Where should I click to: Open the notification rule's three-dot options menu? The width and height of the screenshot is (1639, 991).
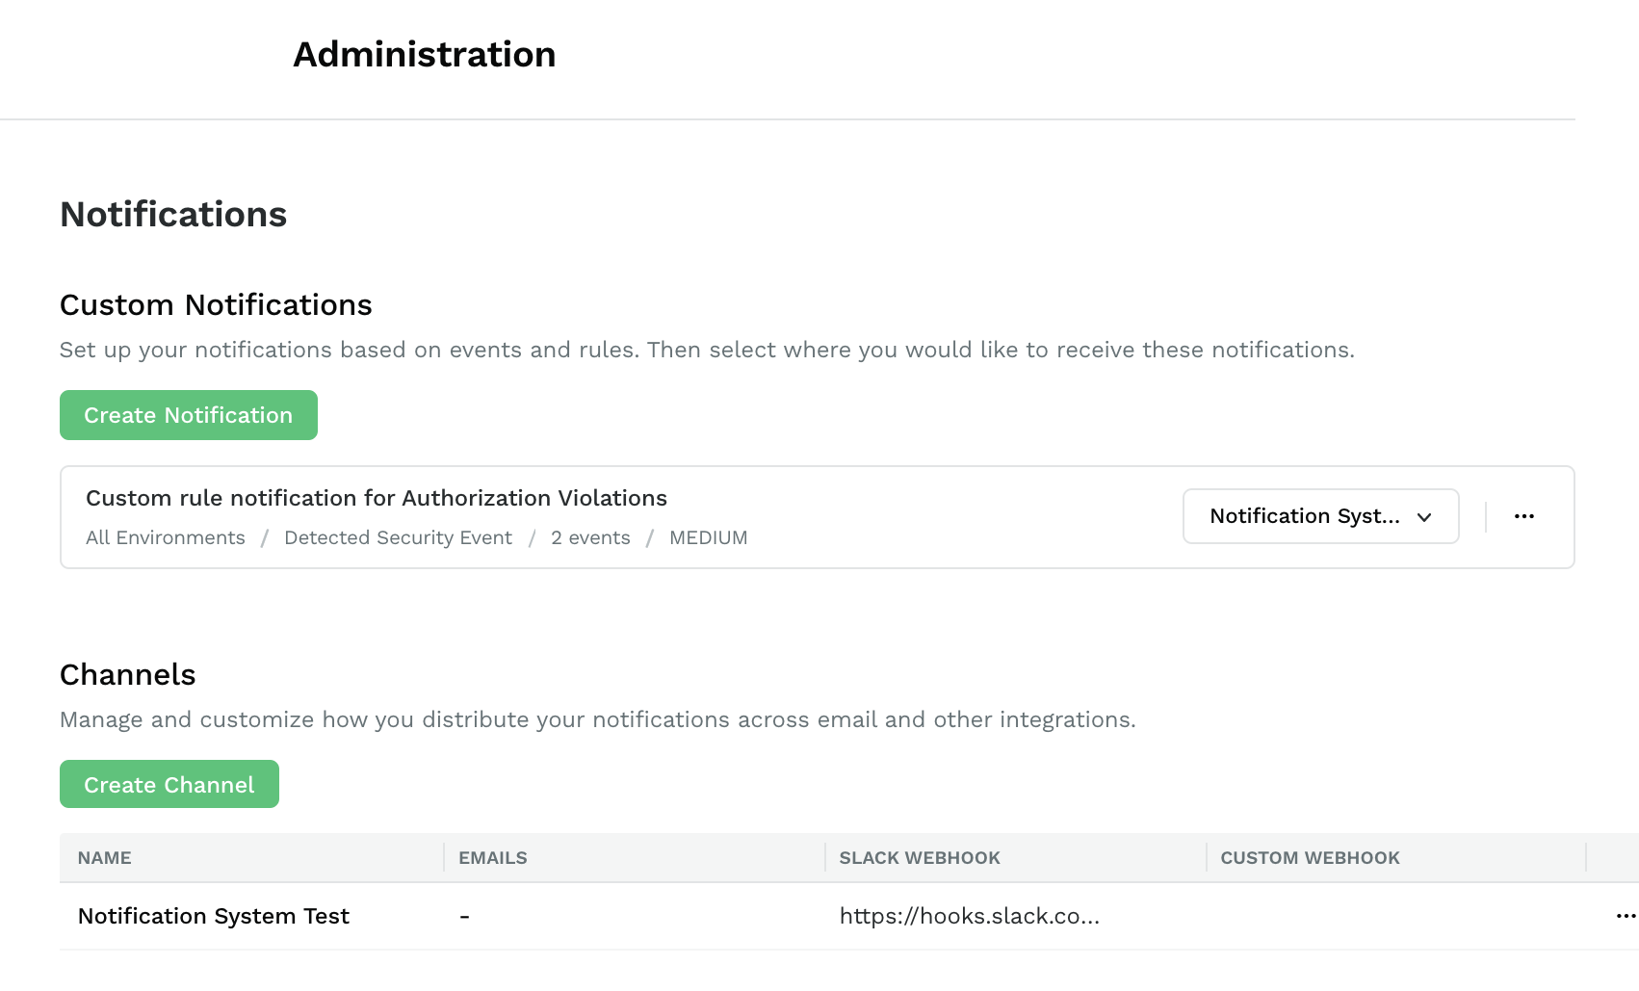pos(1523,517)
